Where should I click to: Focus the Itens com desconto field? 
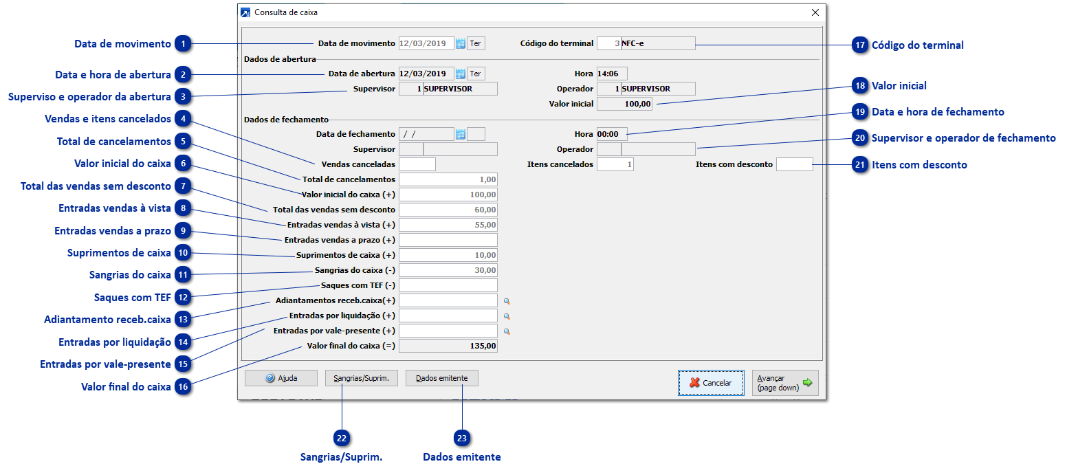click(794, 164)
